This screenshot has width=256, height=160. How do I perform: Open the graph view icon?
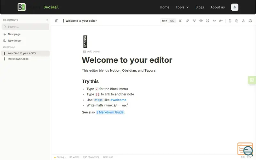[194, 21]
